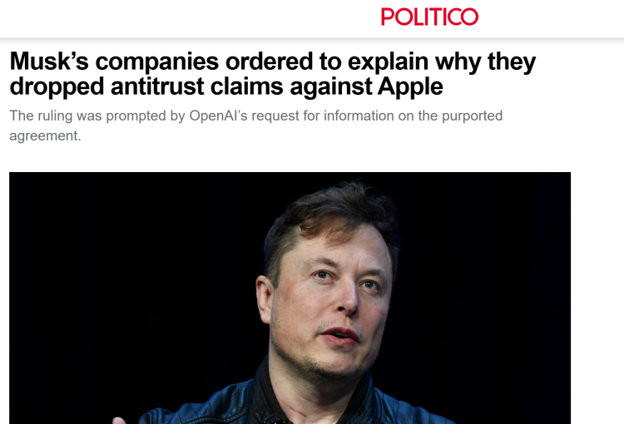Click the red POLITICO logo

click(x=429, y=17)
